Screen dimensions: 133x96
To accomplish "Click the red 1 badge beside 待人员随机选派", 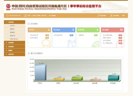I will click(120, 43).
